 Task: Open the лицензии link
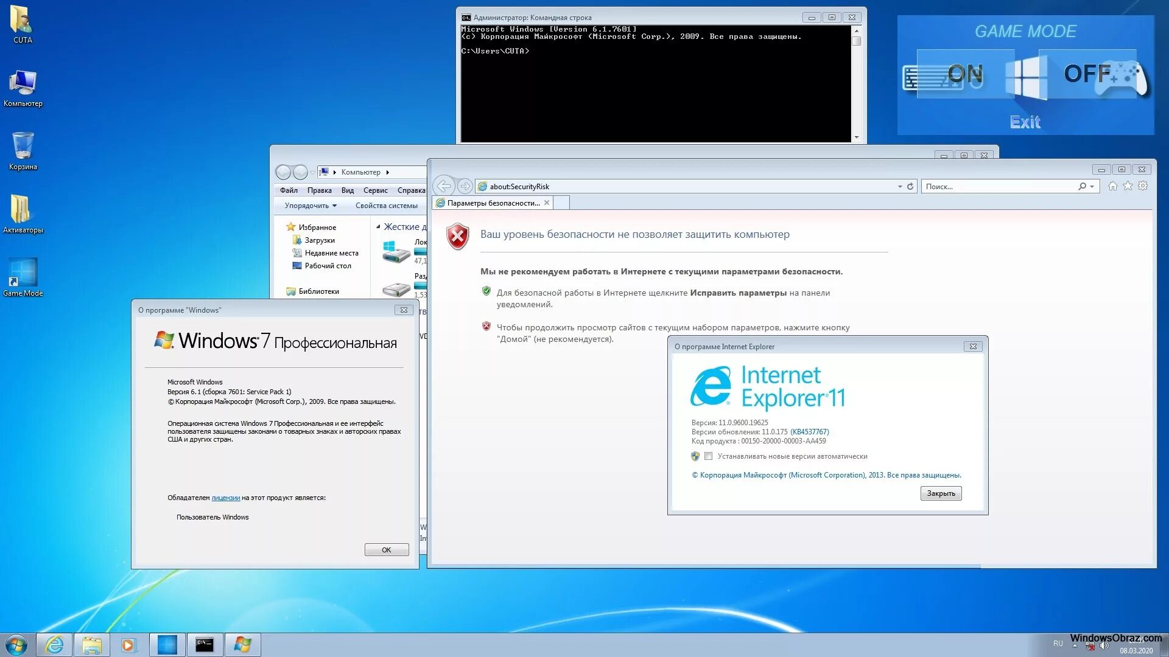coord(226,498)
